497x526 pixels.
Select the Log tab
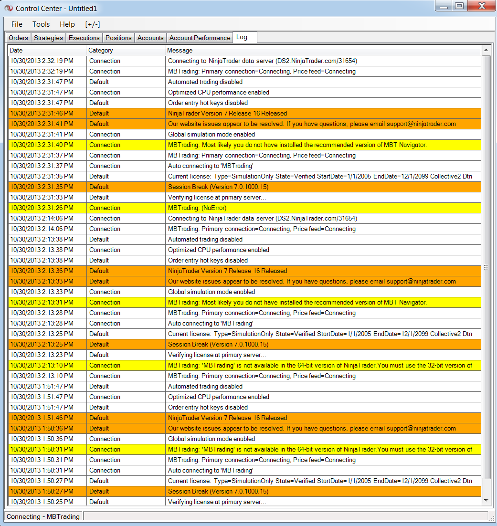[245, 37]
